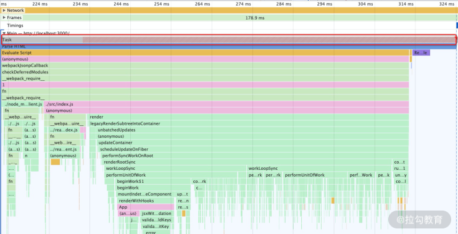Screen dimensions: 458x234
Task: Select the Evaluate Script event bar
Action: pyautogui.click(x=205, y=52)
